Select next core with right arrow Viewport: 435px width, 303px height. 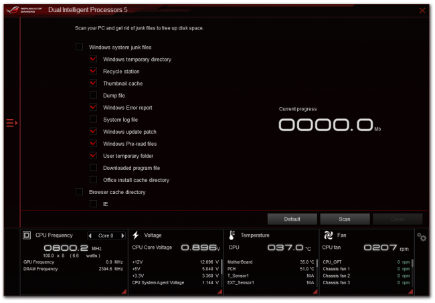(x=122, y=235)
